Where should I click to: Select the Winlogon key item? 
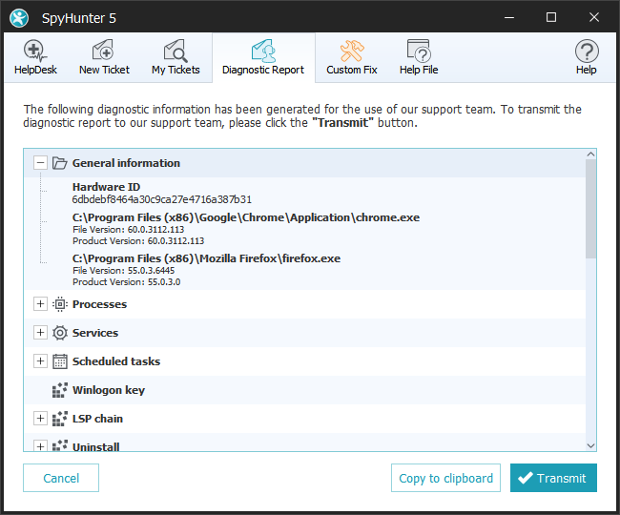(x=108, y=390)
